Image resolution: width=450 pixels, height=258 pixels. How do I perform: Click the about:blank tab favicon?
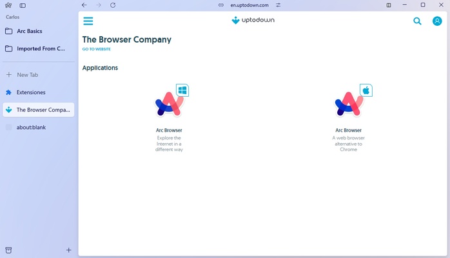(x=8, y=127)
